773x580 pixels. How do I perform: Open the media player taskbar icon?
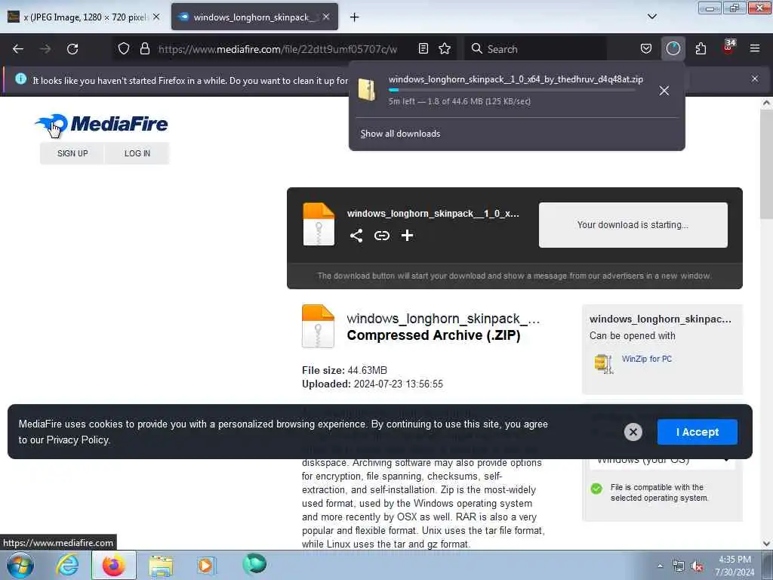click(x=205, y=565)
